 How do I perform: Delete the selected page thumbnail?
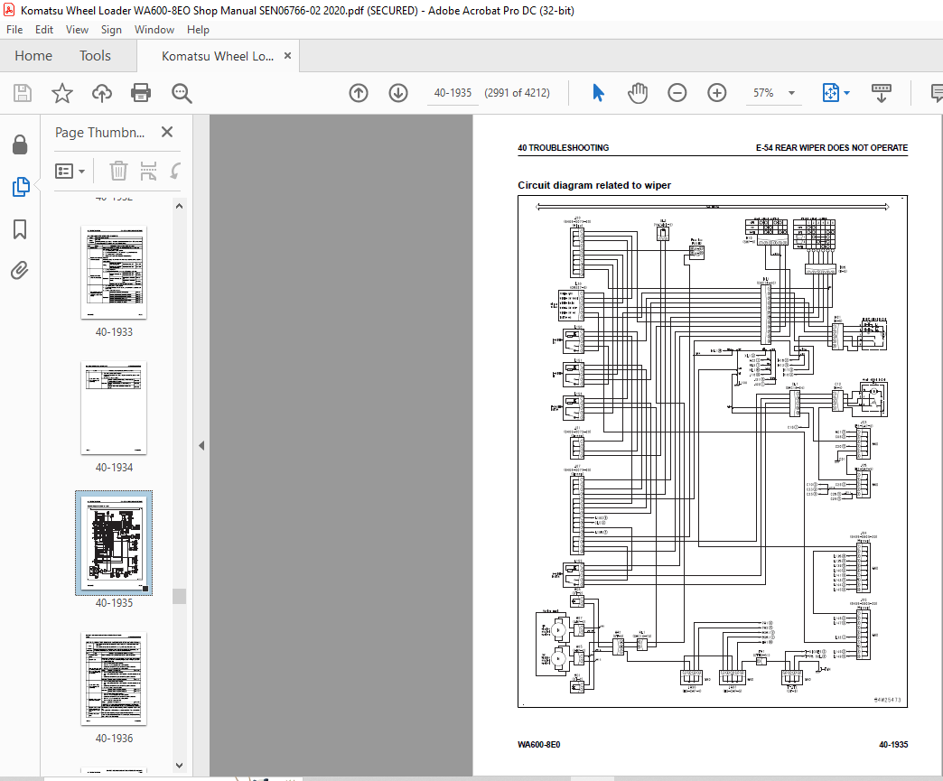[118, 171]
